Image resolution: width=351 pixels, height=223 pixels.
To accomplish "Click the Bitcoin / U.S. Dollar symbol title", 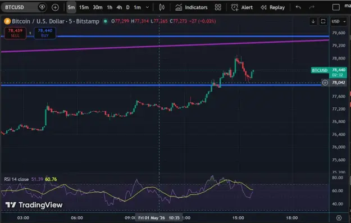I will [x=56, y=21].
